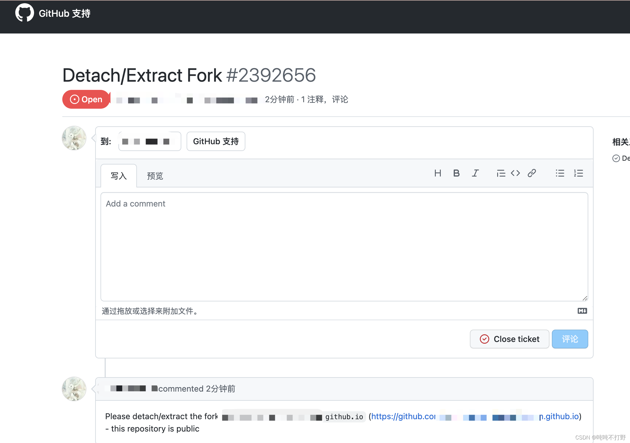Click the GitHub 支持 recipient tag
Screen dimensions: 630x443
pos(216,142)
